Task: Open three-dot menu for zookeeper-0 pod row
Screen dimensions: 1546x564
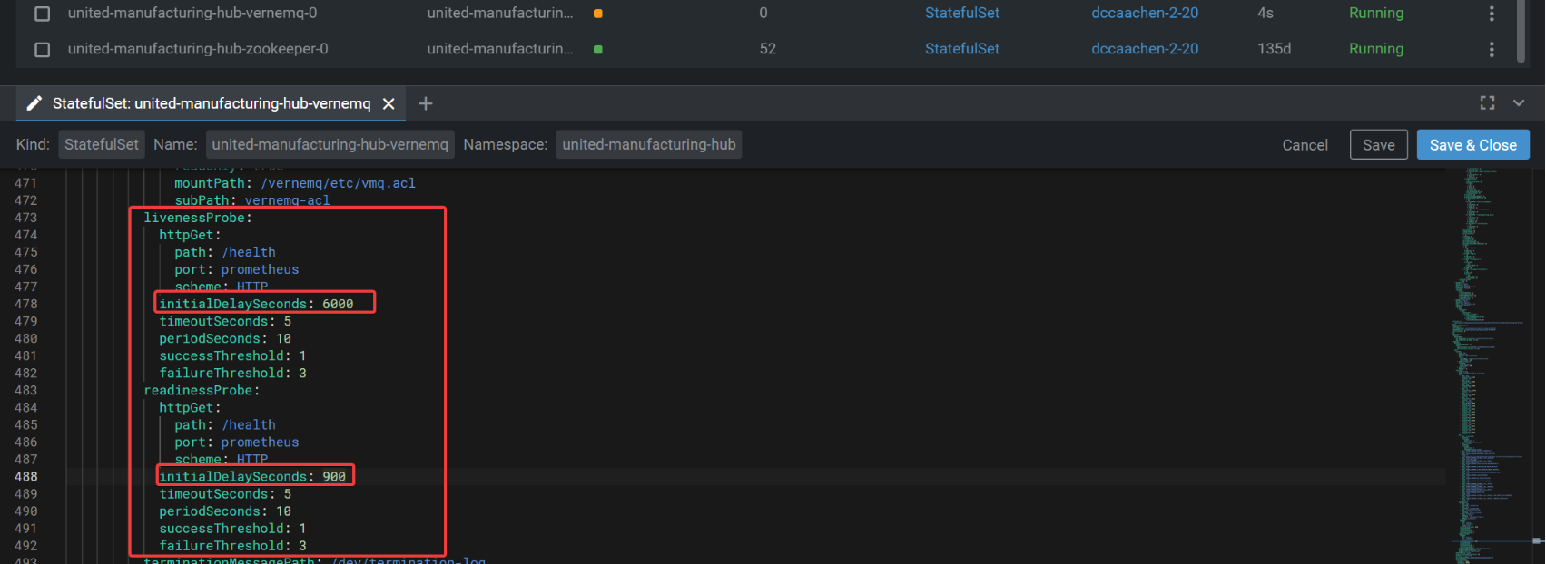Action: [1492, 49]
